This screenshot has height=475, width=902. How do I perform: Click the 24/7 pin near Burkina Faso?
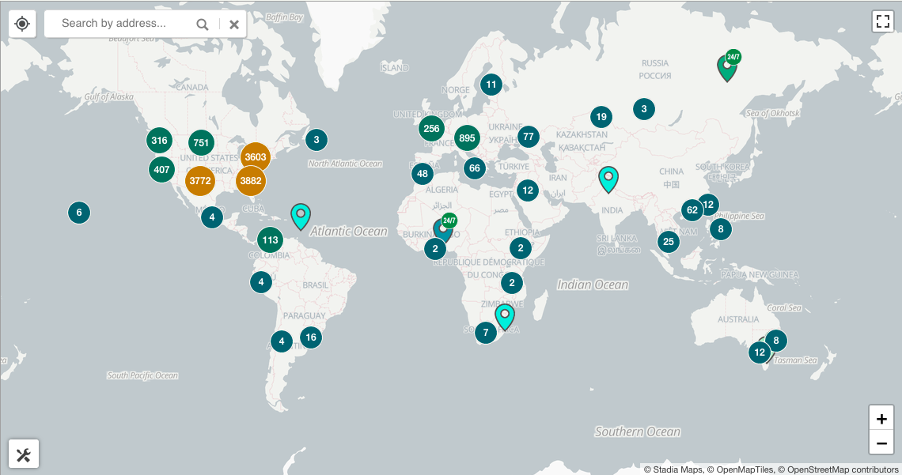[444, 228]
